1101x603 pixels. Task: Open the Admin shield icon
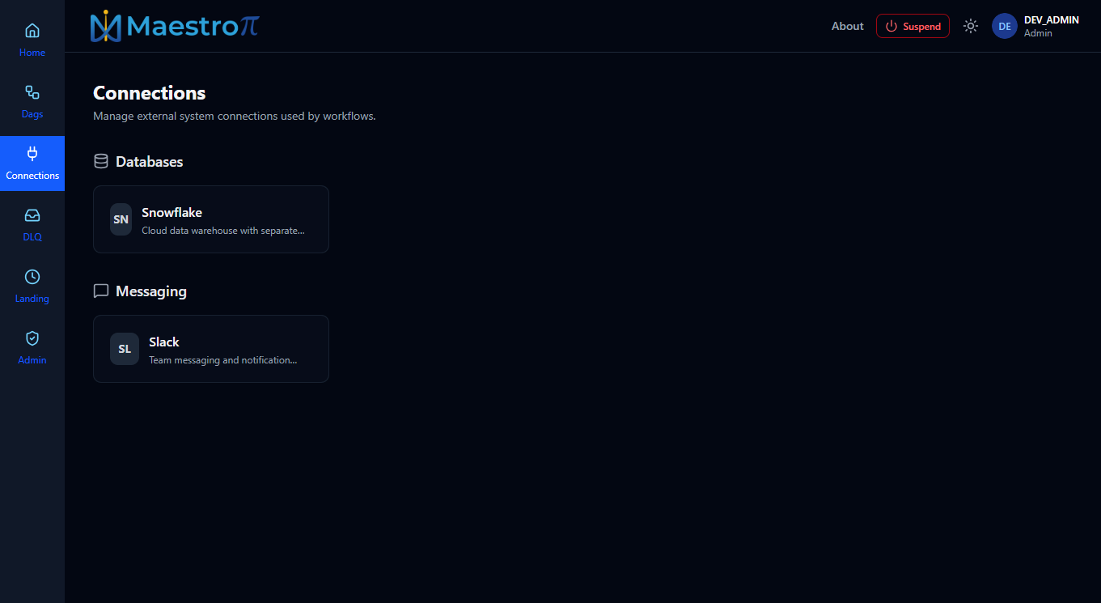[32, 338]
